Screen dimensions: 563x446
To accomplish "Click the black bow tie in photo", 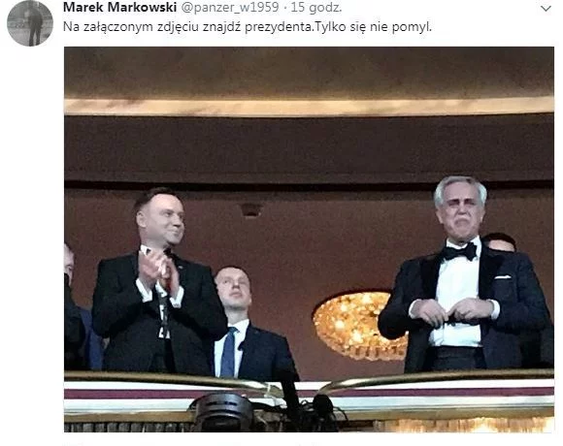I will pyautogui.click(x=459, y=252).
